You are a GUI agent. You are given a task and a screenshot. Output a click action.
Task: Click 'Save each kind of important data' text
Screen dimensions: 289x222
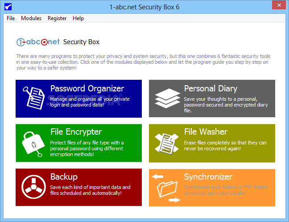90,190
